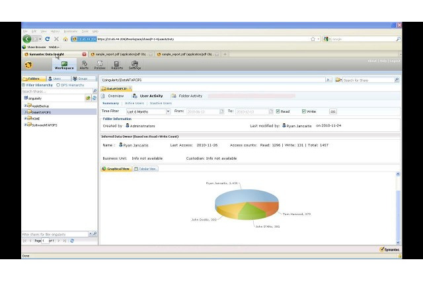Open the second sample_report.pdf browser tab
This screenshot has height=281, width=423.
tap(188, 54)
